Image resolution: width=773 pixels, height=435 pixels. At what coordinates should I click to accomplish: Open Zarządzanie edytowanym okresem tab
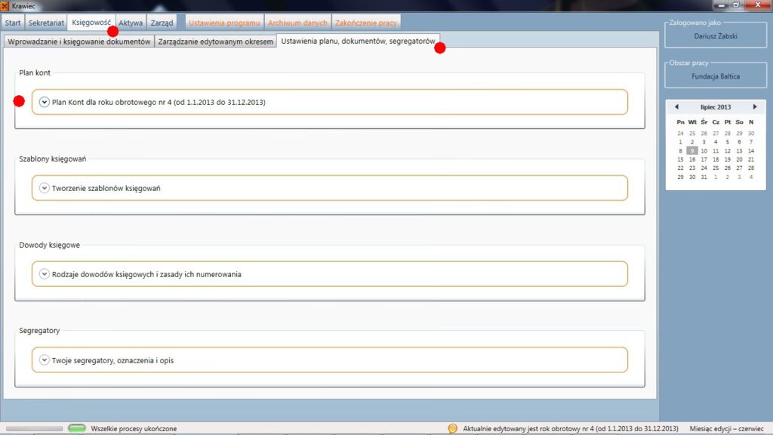[216, 42]
